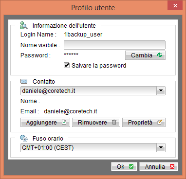Screen dimensions: 186x179
Task: Click the Cambia password button
Action: click(145, 55)
